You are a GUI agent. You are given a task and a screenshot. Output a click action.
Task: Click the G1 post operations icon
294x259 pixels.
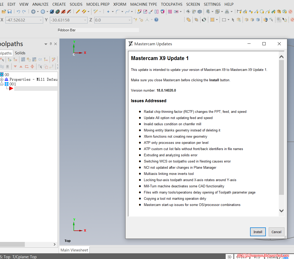(40, 60)
